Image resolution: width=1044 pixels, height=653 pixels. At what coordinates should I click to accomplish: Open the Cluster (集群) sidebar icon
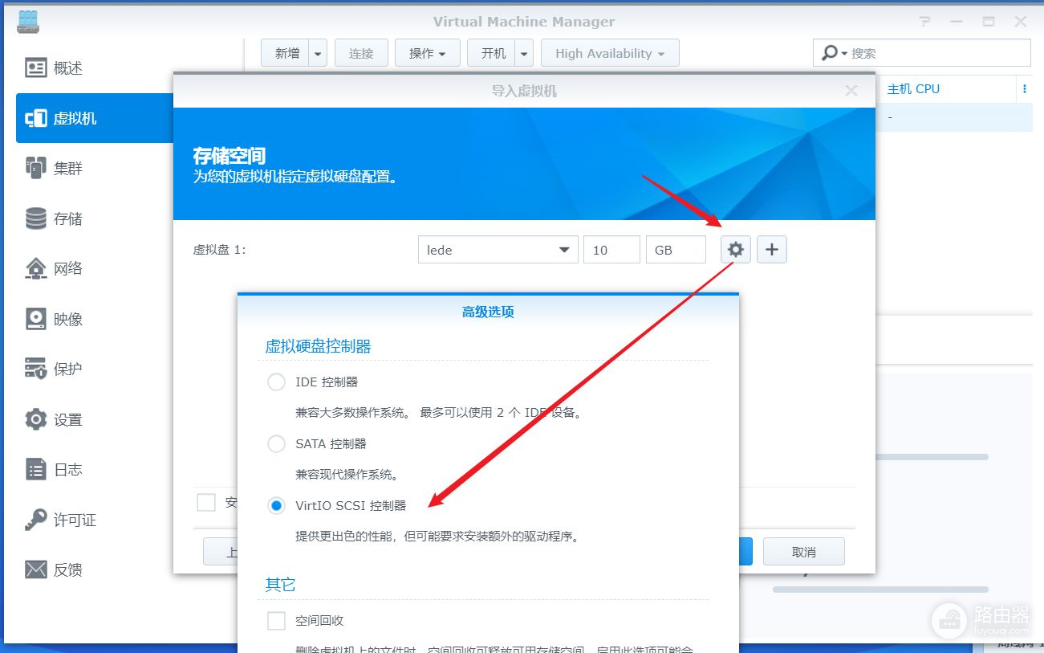pyautogui.click(x=36, y=169)
